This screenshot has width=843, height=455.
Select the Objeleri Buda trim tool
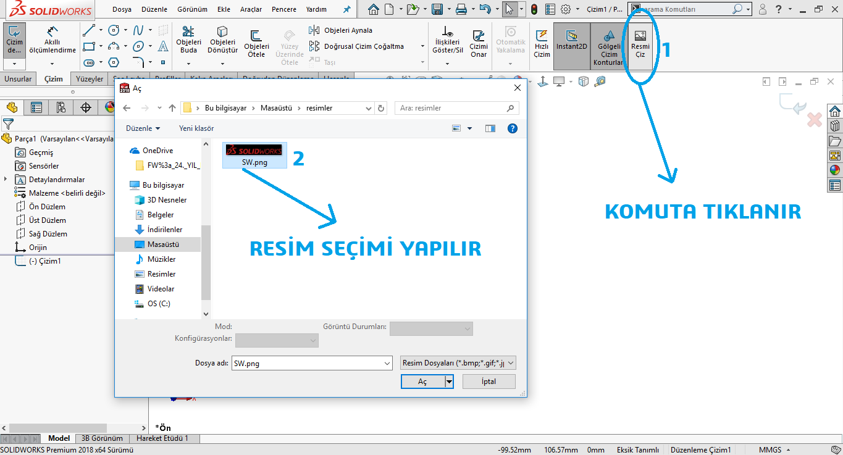click(188, 41)
